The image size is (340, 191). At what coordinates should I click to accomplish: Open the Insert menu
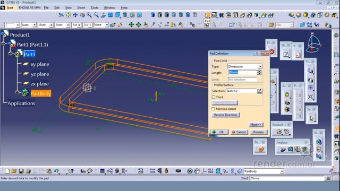81,7
